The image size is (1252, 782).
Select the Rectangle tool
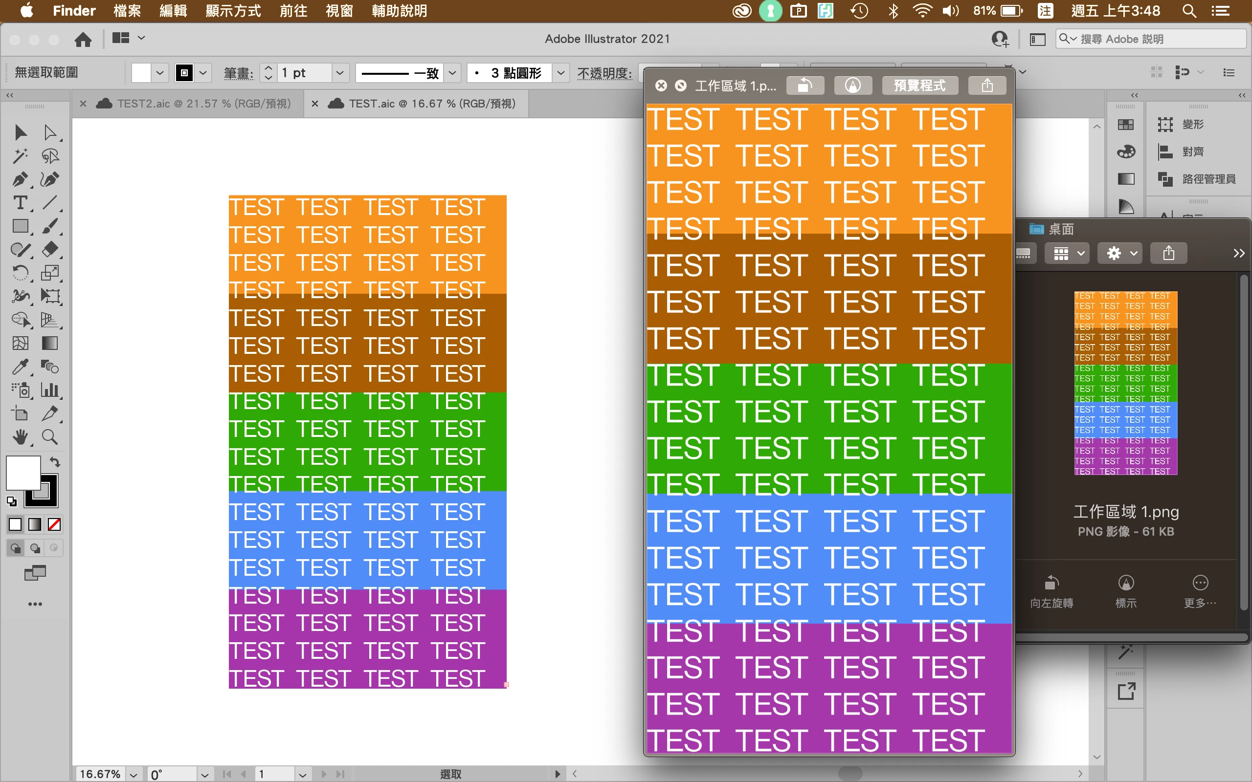20,226
